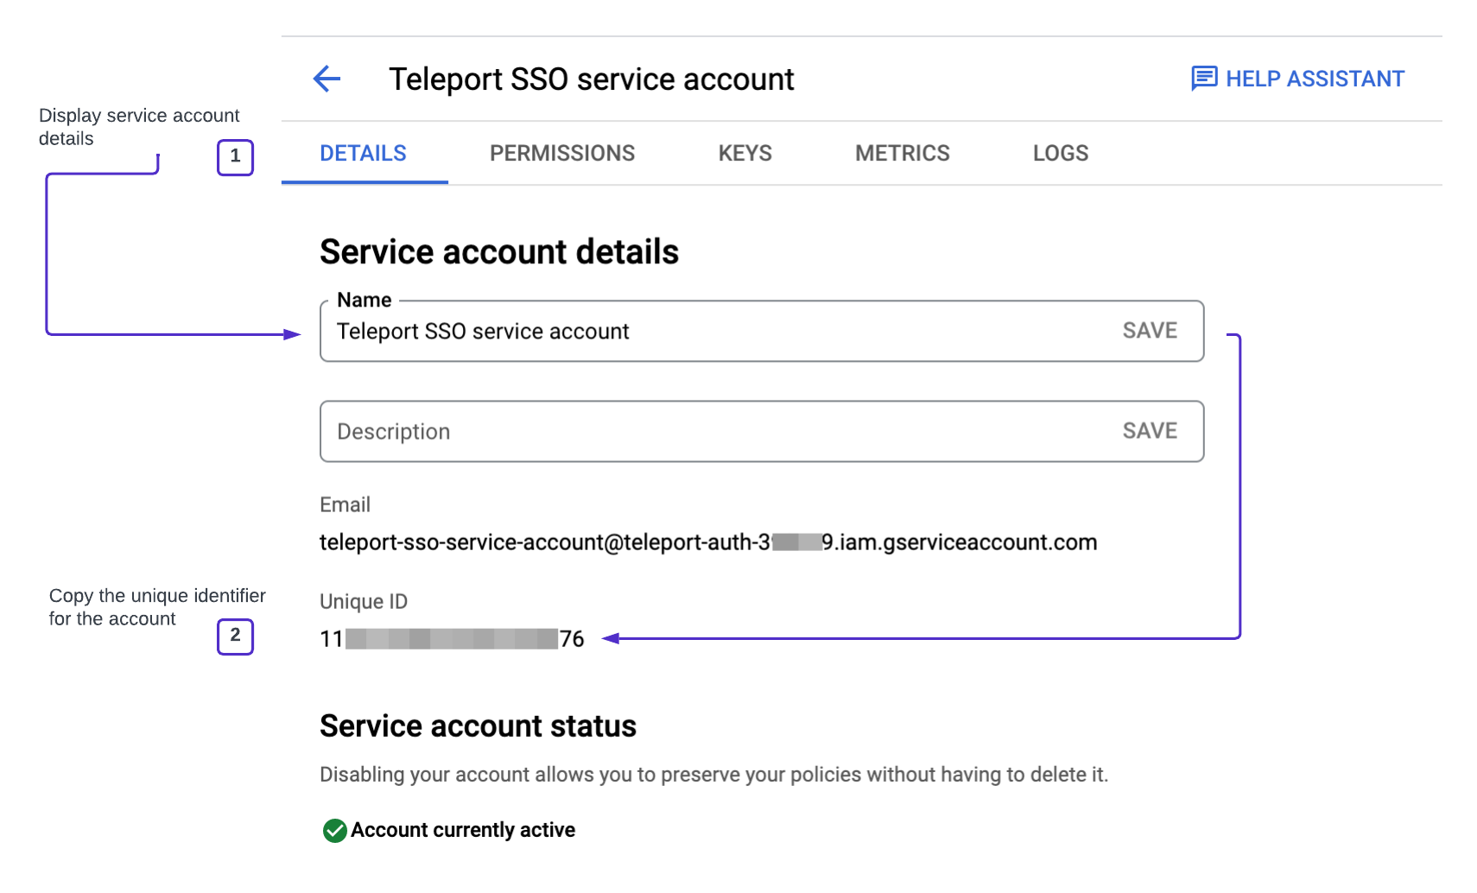
Task: Open the KEYS tab
Action: click(x=744, y=153)
